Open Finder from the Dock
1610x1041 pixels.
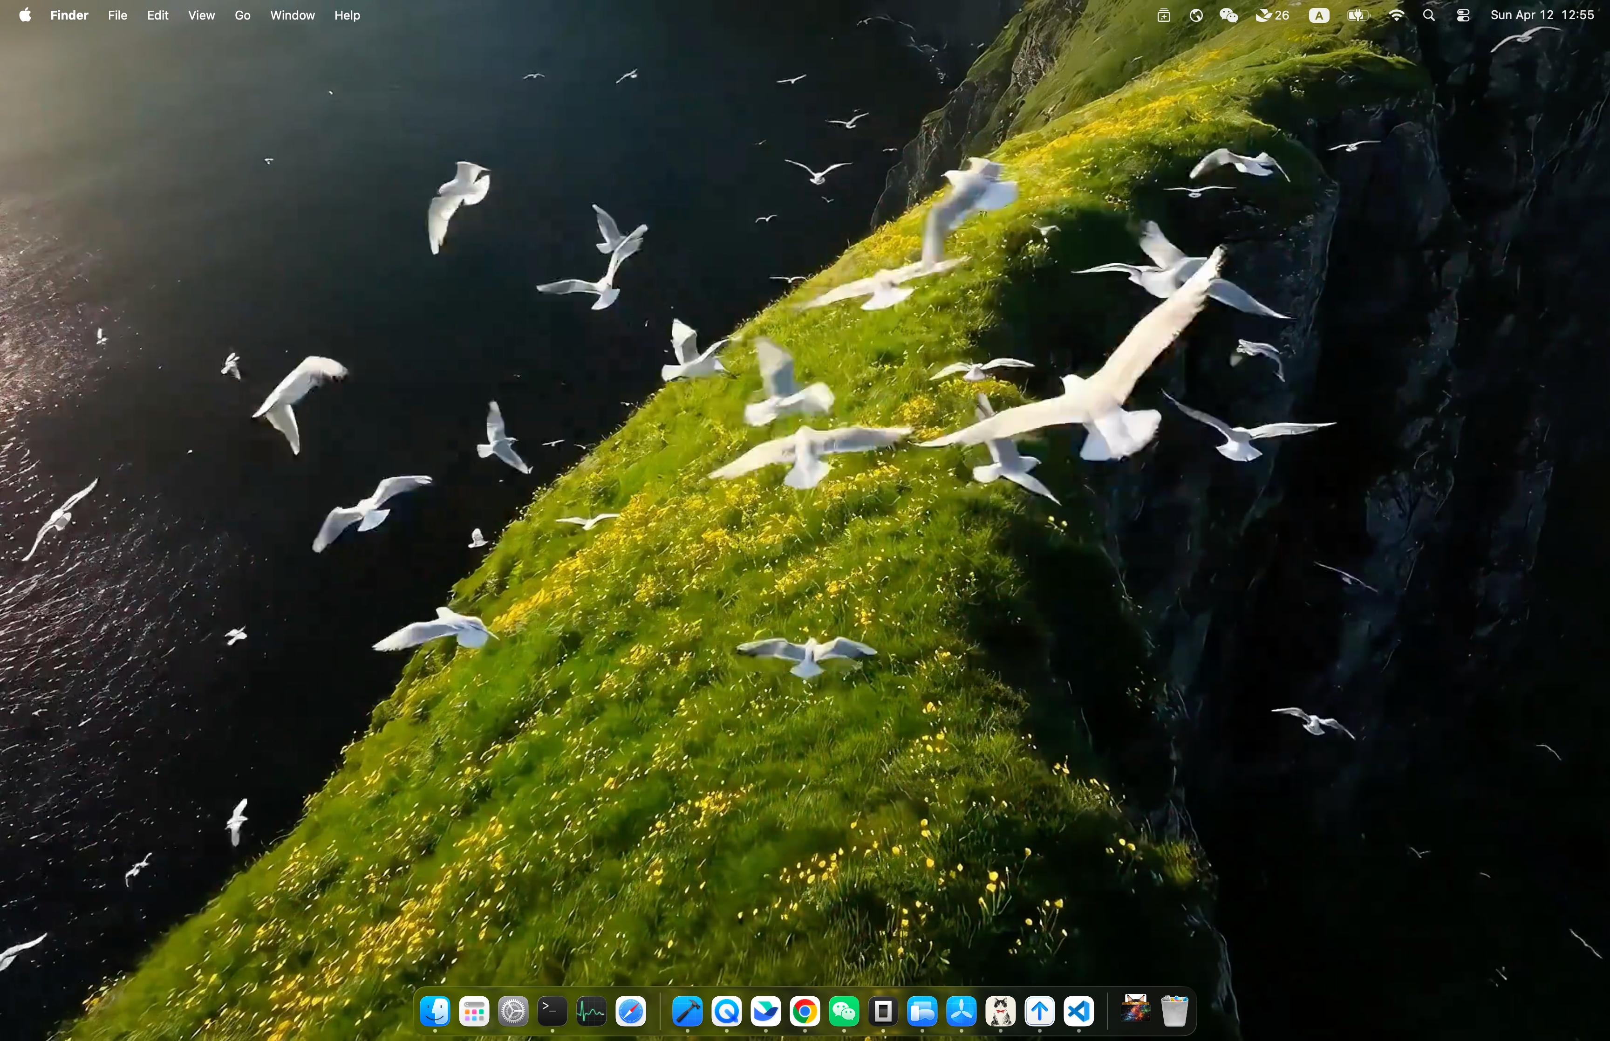point(435,1011)
